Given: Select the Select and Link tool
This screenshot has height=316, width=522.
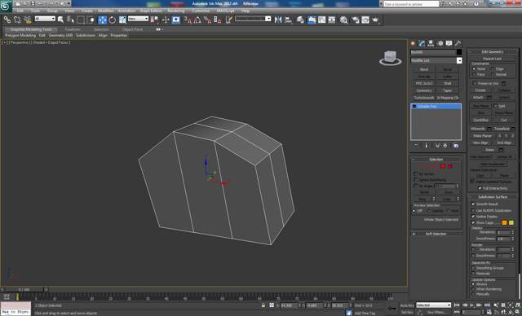Looking at the screenshot, I should tap(7, 20).
